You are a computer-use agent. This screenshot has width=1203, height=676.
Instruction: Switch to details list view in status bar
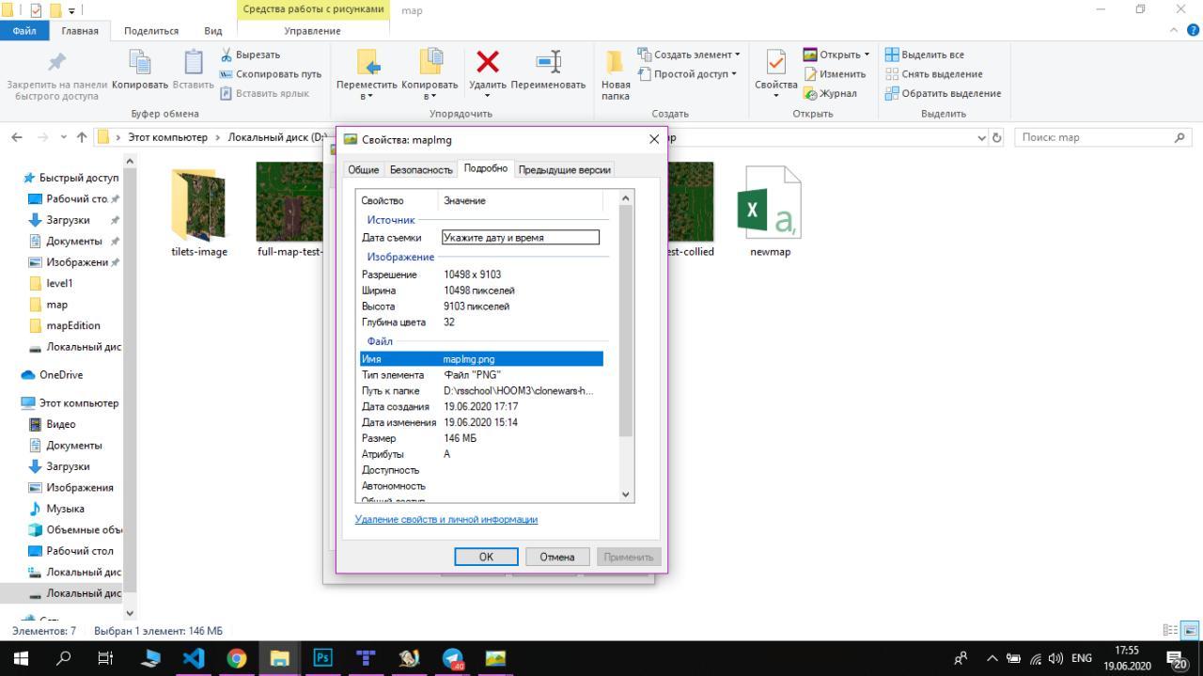click(1170, 630)
